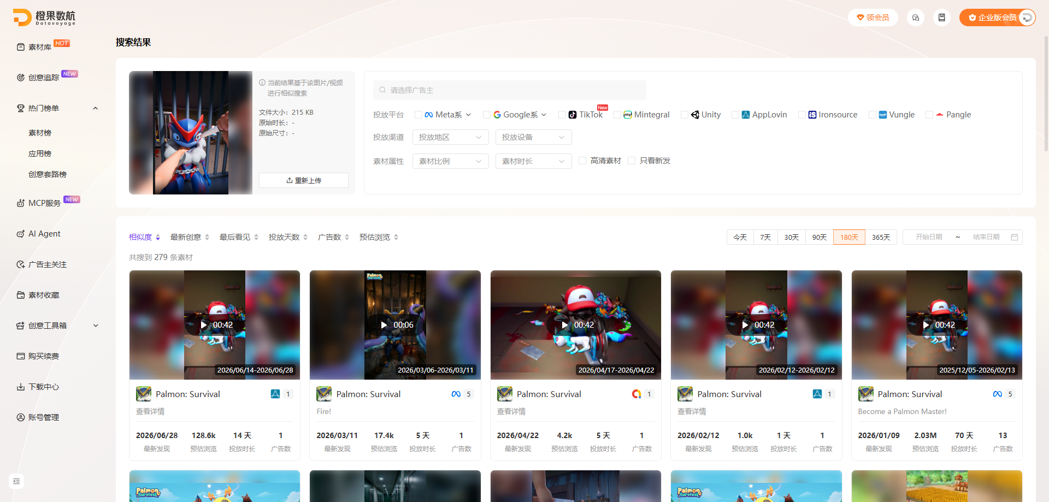This screenshot has height=502, width=1049.
Task: Click the 开始日期 date input
Action: [929, 237]
